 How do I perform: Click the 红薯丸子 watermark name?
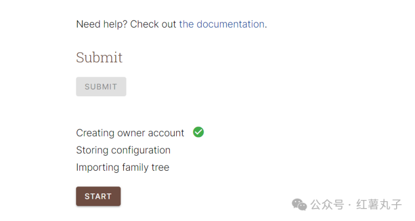[x=379, y=205]
